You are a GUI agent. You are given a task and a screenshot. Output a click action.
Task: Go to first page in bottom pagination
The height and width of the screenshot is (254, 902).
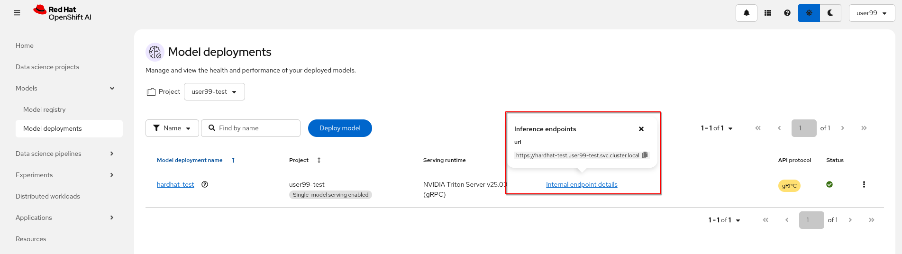pyautogui.click(x=765, y=220)
